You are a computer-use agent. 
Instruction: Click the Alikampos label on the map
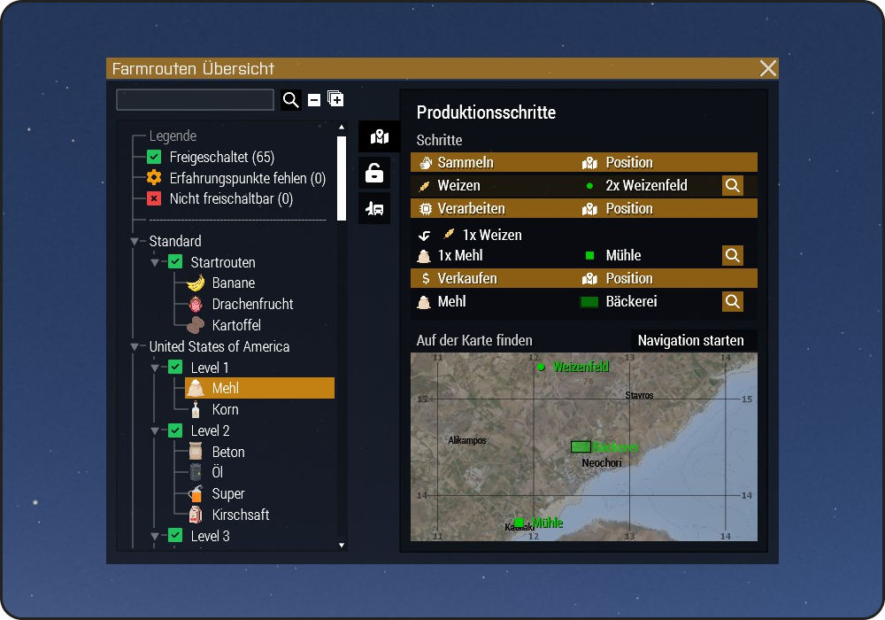(x=466, y=440)
